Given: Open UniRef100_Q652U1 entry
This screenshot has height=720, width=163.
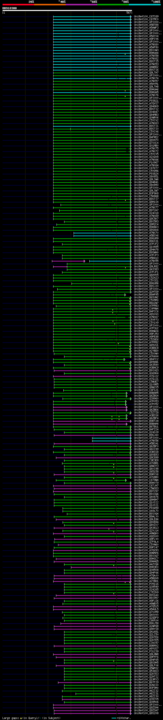Looking at the screenshot, I should [x=146, y=345].
